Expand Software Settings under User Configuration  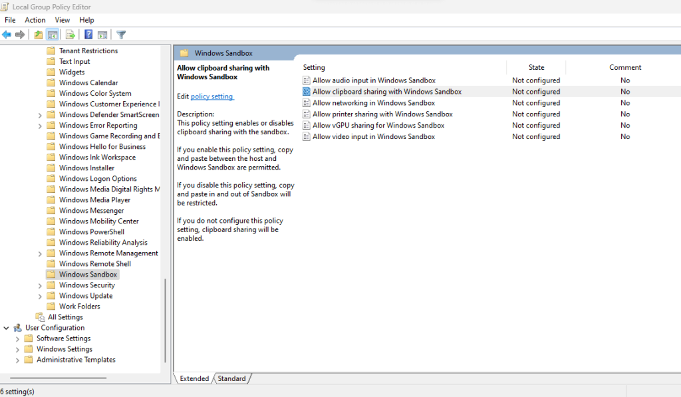click(x=17, y=338)
